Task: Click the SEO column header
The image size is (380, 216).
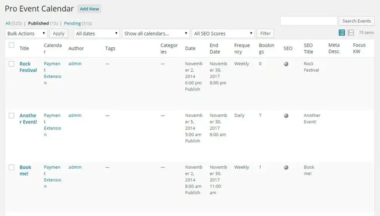Action: coord(288,48)
